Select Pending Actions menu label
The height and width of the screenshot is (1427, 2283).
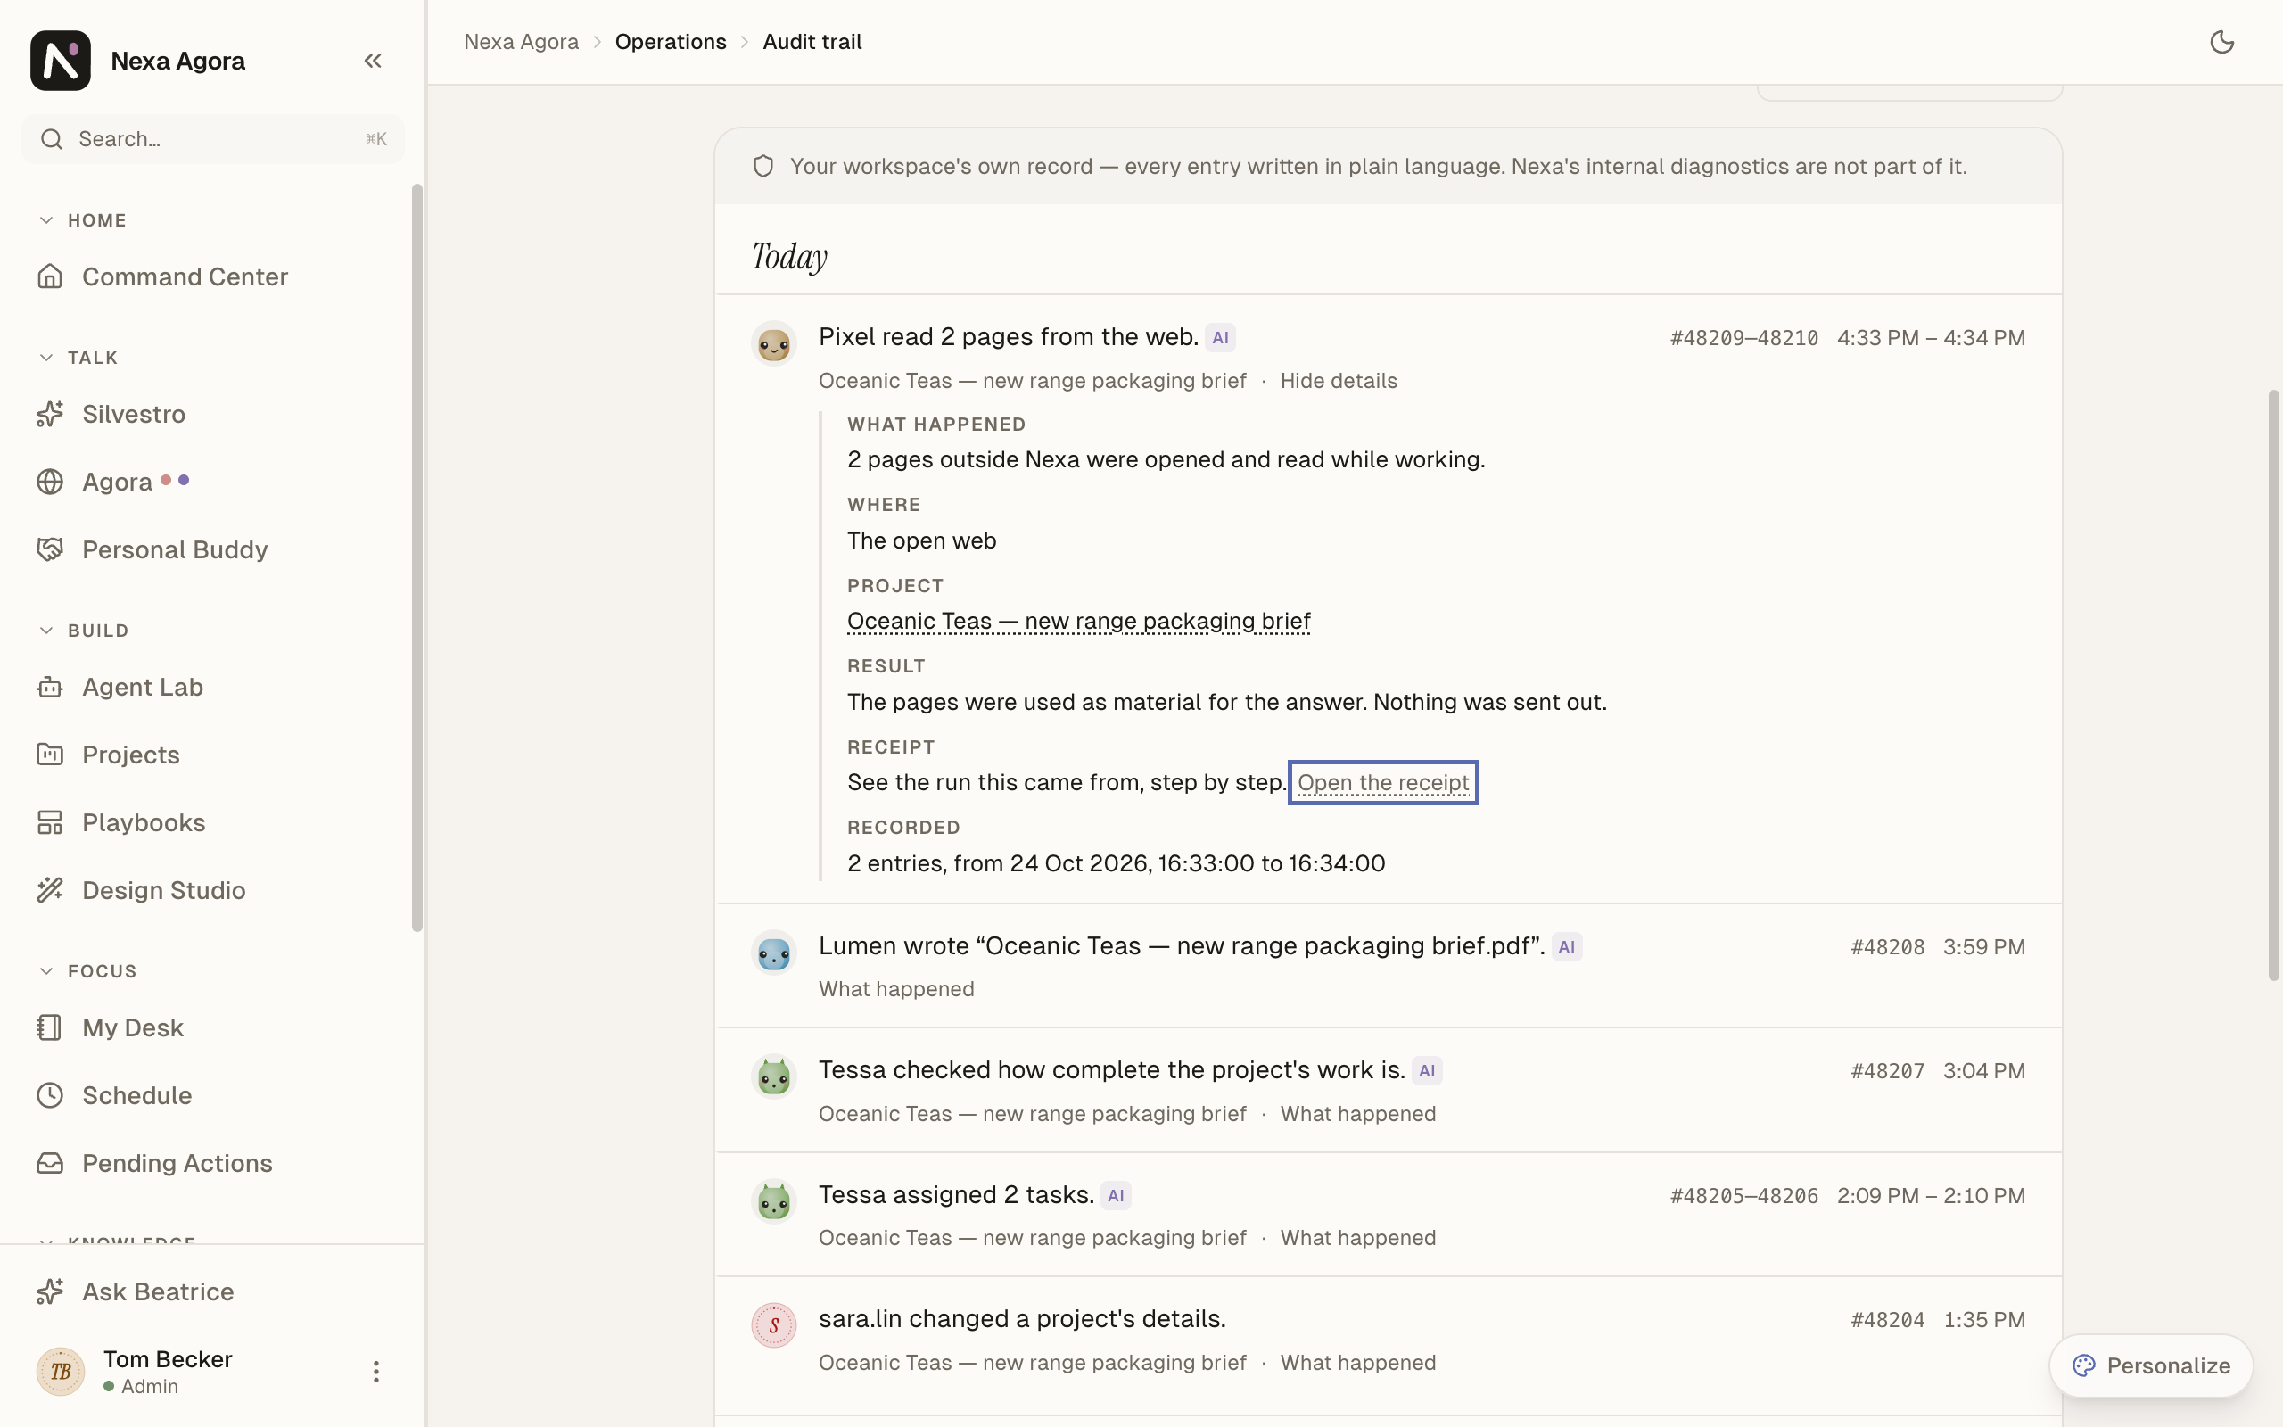(177, 1164)
